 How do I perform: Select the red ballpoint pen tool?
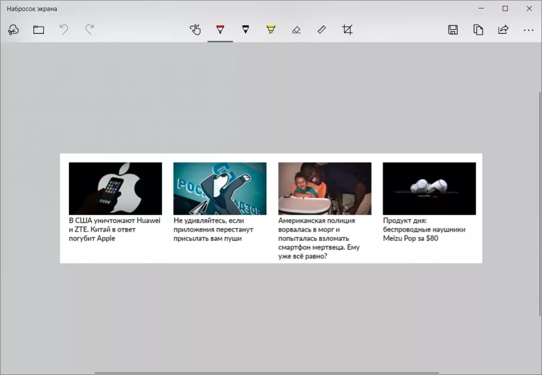(x=220, y=30)
